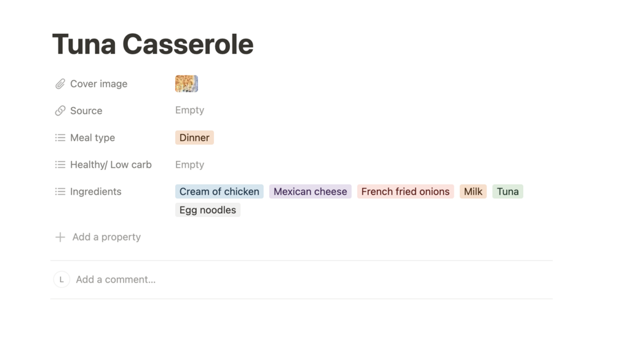The image size is (618, 346).
Task: Open the empty Healthy/ Low carb field
Action: point(189,165)
